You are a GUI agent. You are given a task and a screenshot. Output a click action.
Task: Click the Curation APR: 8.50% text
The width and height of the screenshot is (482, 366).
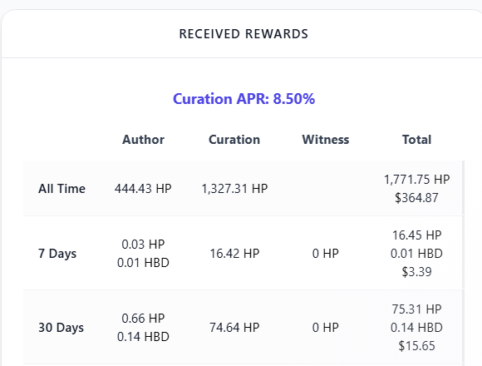pos(243,99)
